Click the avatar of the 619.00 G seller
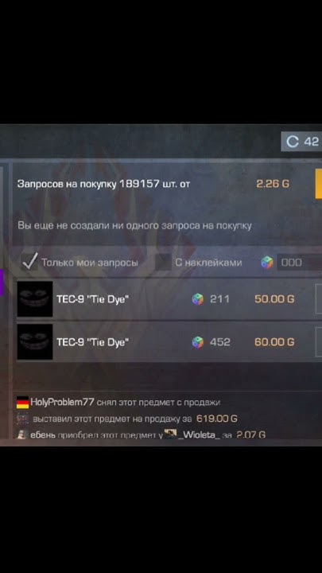 [22, 419]
